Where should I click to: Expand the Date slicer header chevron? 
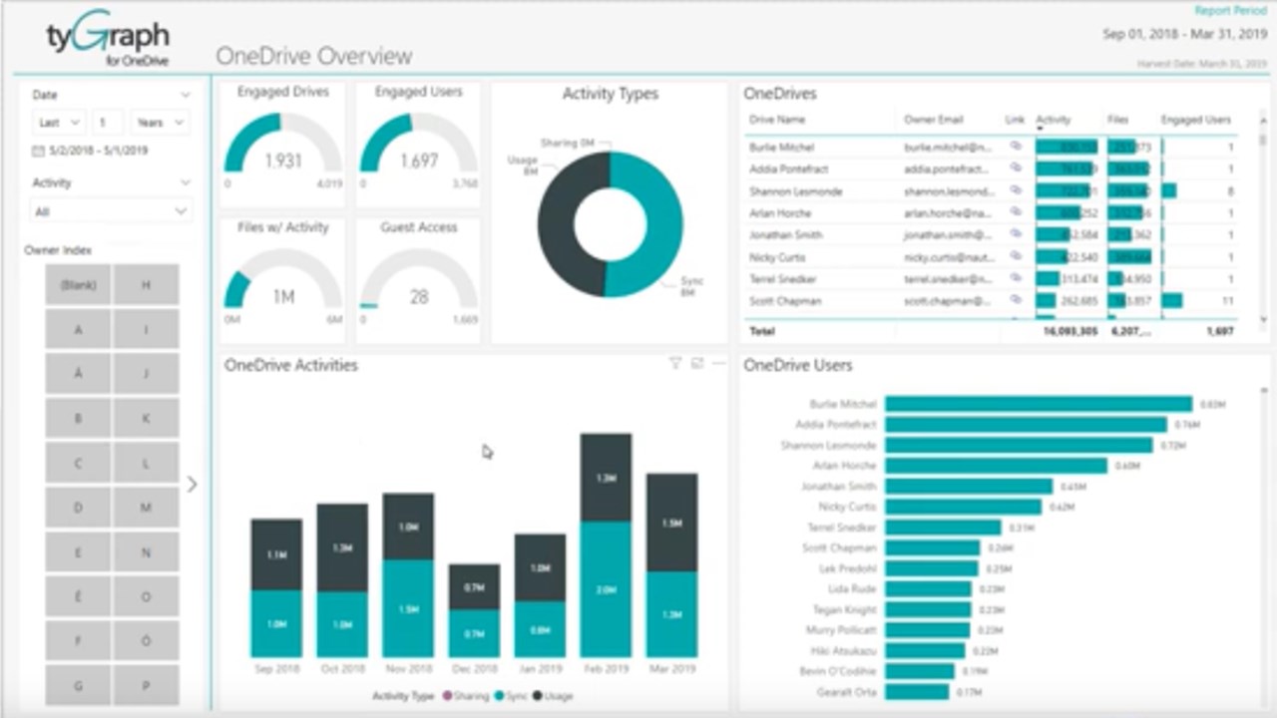(186, 95)
